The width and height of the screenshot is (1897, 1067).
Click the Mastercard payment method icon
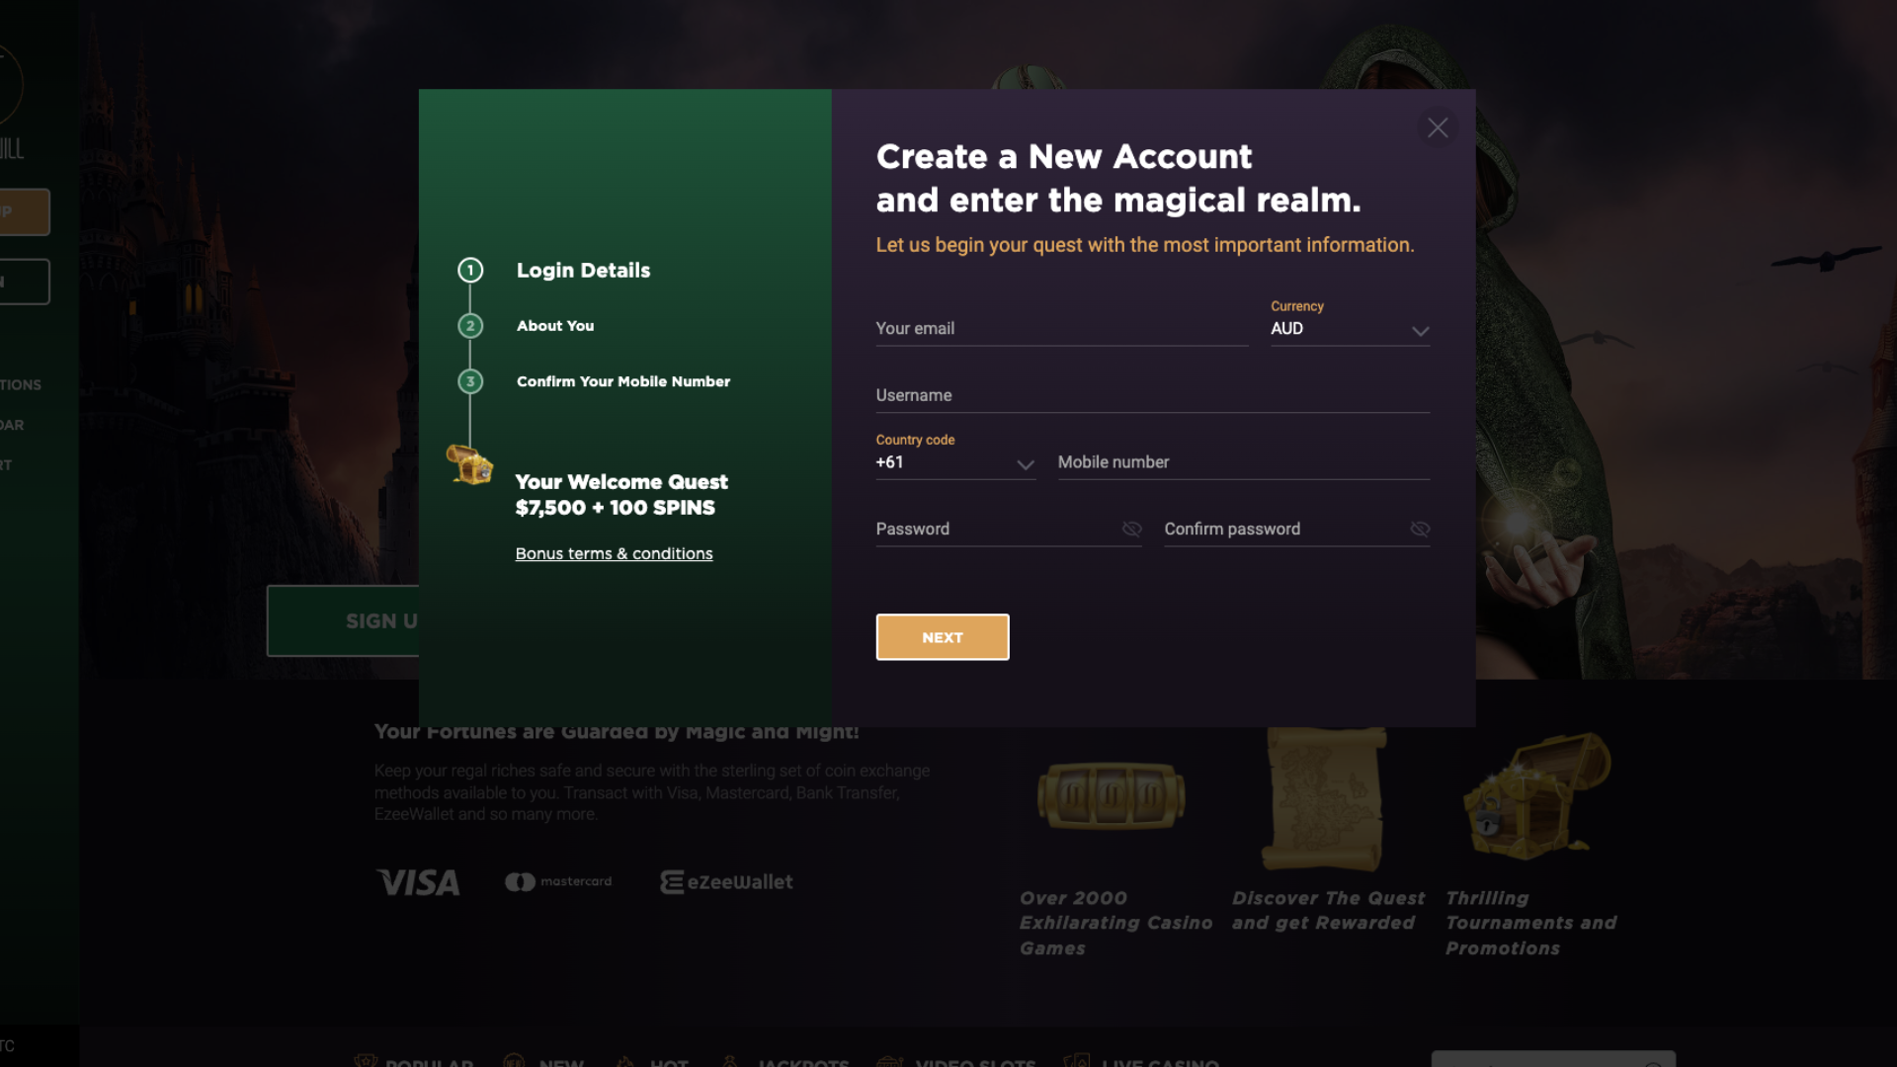click(x=559, y=882)
